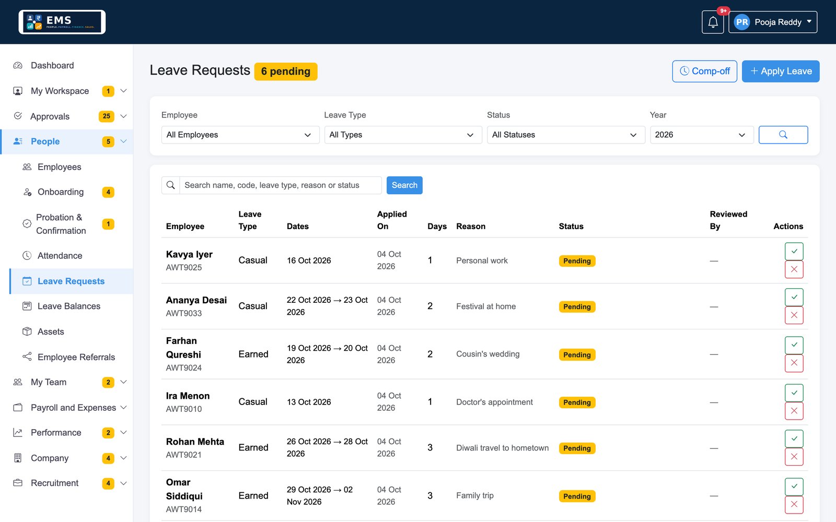Open Employee Referrals page

coord(71,357)
